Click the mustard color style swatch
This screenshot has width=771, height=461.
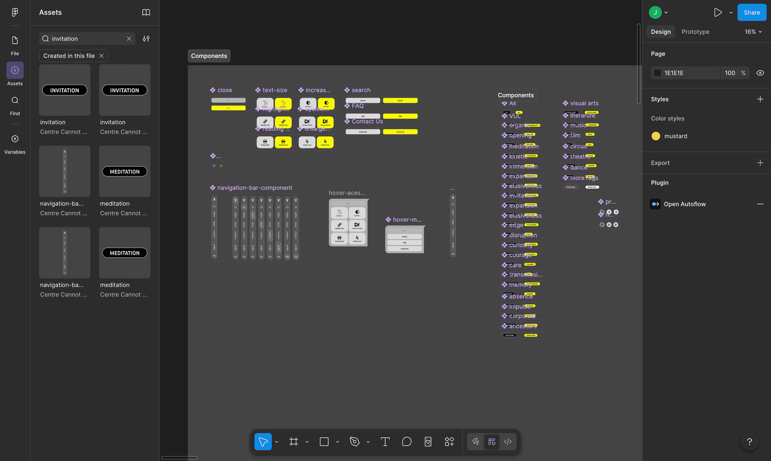[x=656, y=136]
